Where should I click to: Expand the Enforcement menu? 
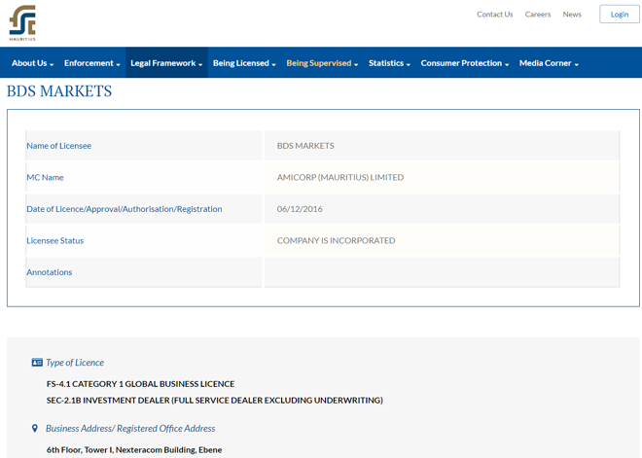click(92, 63)
